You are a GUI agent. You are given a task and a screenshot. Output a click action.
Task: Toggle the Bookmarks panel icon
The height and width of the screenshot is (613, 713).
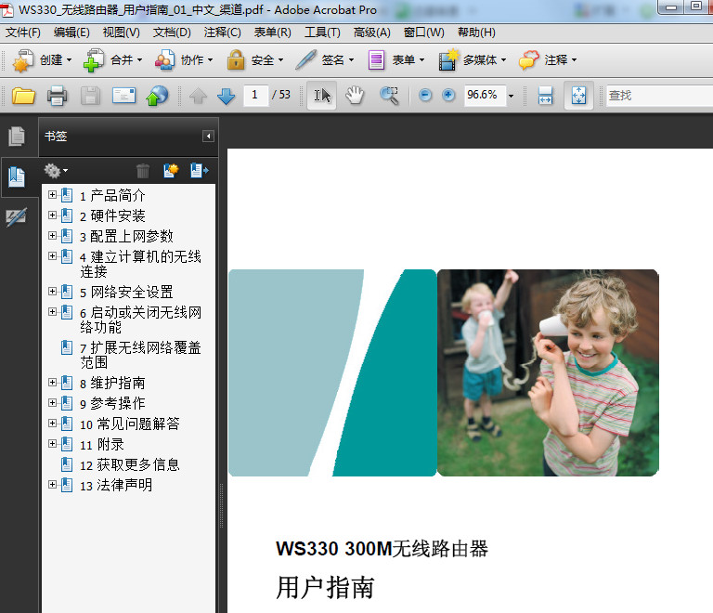click(x=17, y=176)
